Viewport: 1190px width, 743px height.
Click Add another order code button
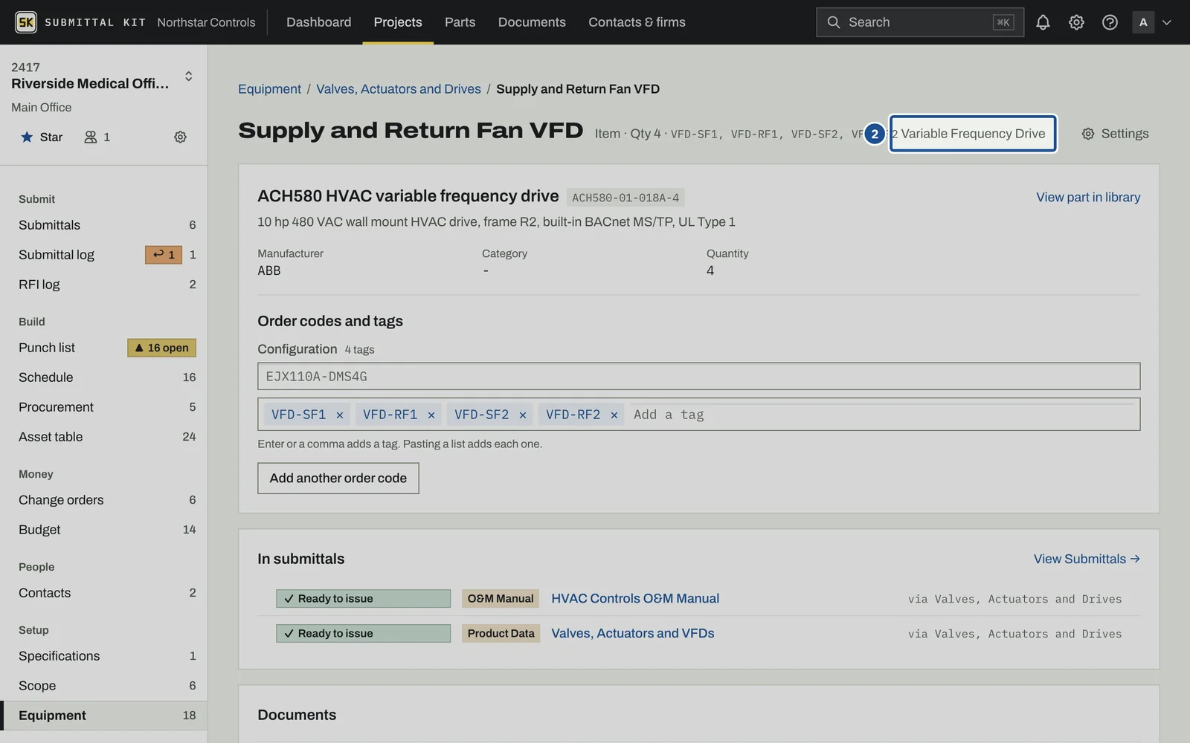click(x=338, y=478)
